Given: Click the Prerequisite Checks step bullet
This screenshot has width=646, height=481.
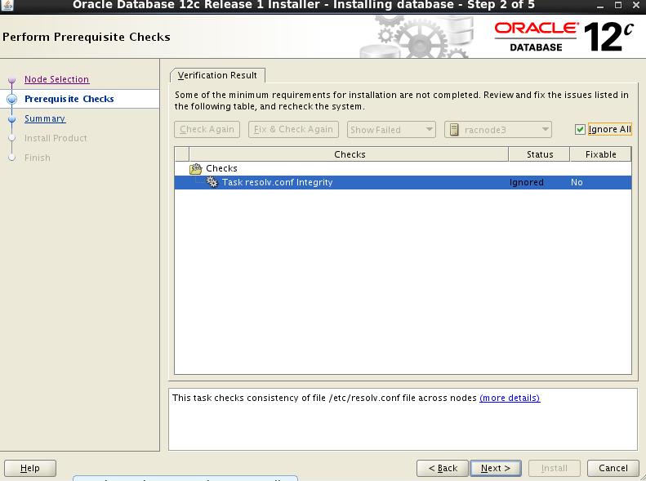Looking at the screenshot, I should pyautogui.click(x=12, y=99).
